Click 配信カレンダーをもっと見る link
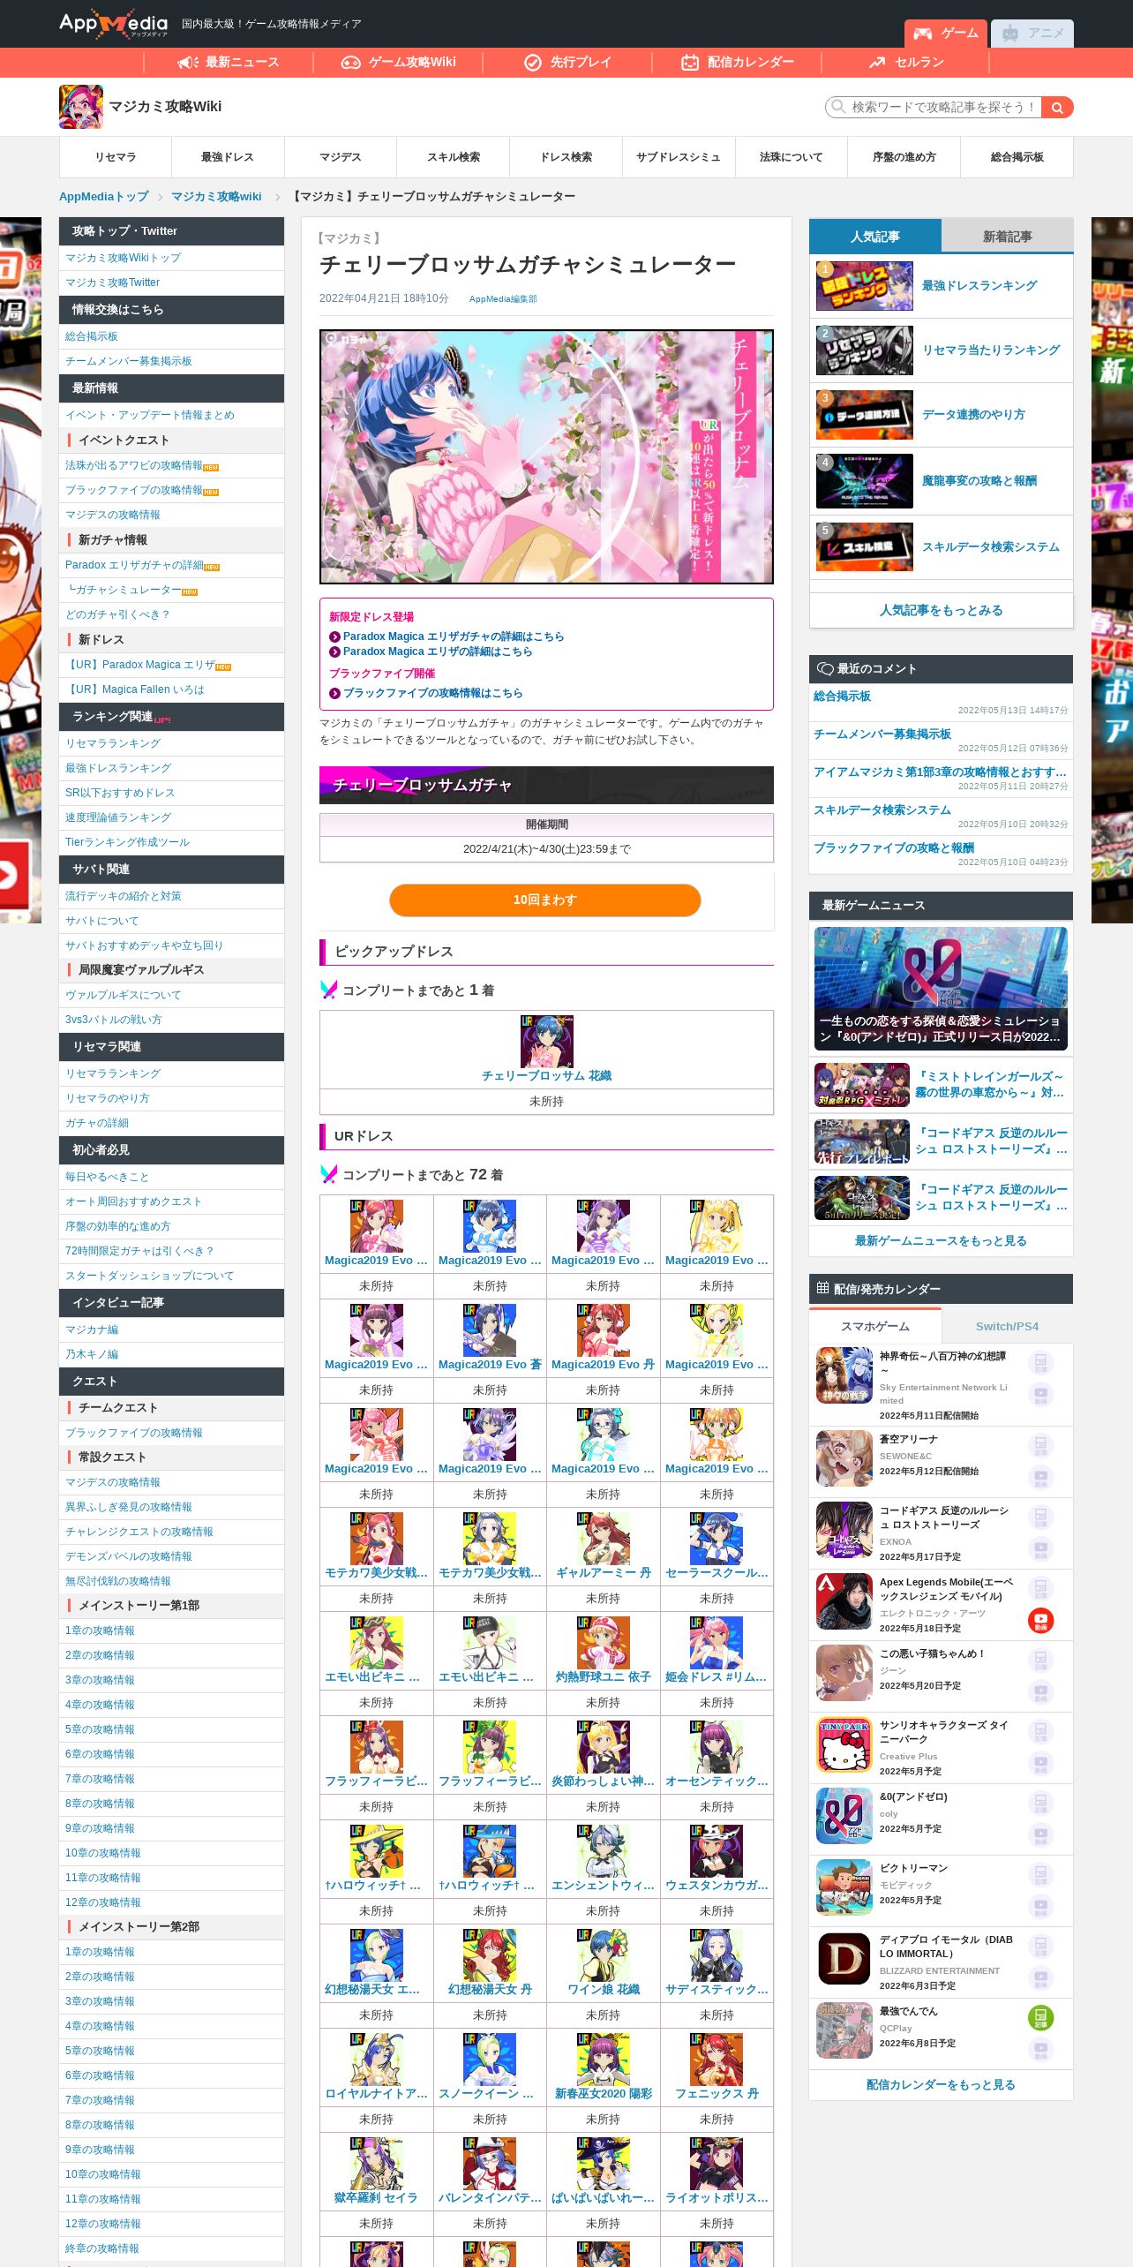 (941, 2084)
